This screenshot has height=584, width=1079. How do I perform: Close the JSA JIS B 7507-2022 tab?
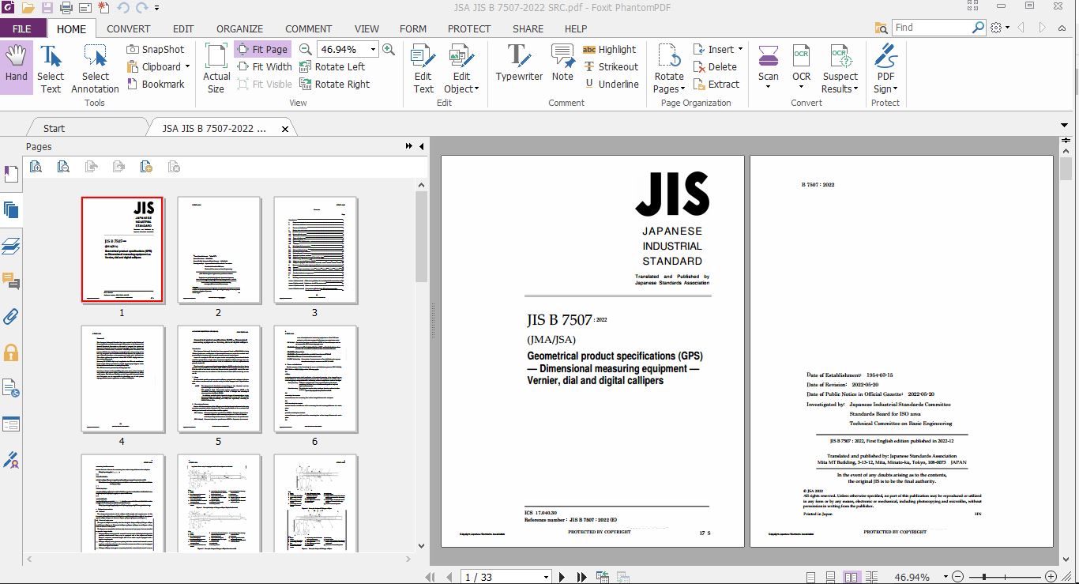(285, 128)
